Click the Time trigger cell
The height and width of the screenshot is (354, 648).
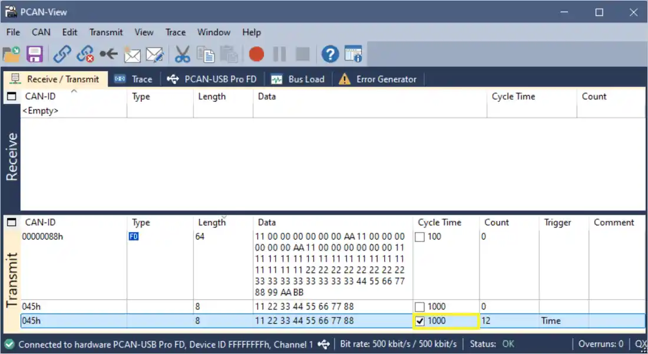point(551,321)
